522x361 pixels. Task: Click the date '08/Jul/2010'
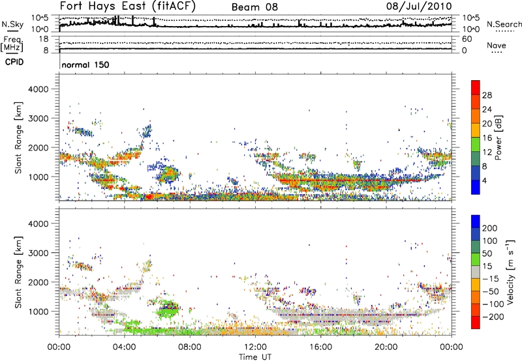[419, 7]
